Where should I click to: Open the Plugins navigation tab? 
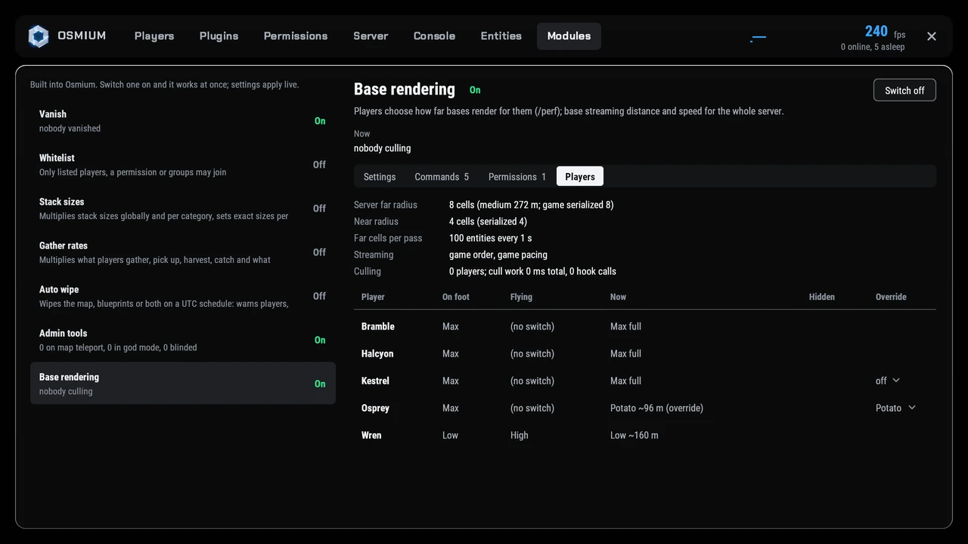pyautogui.click(x=219, y=36)
